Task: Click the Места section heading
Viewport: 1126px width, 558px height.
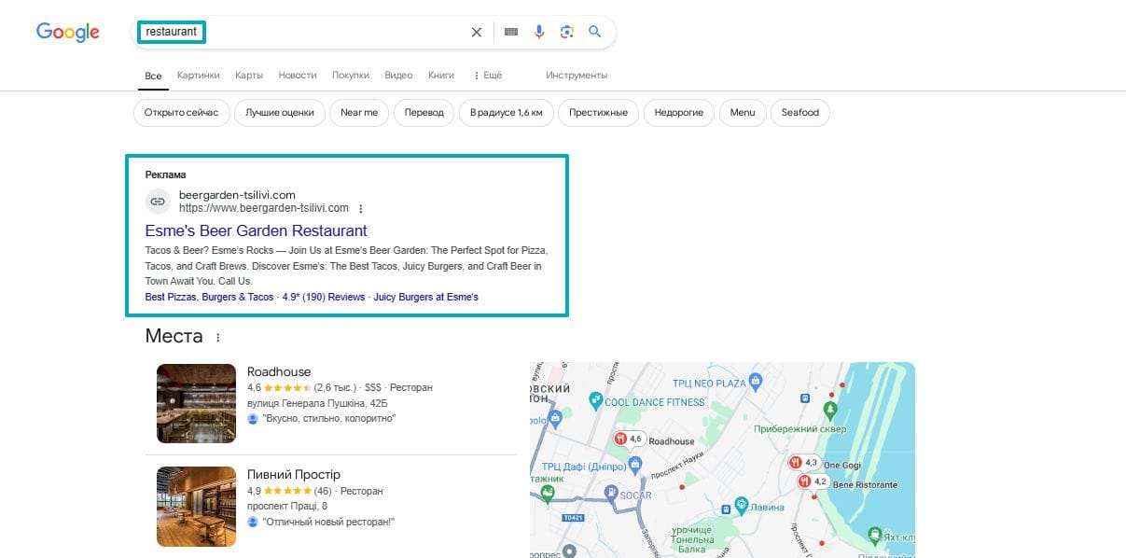Action: (174, 337)
